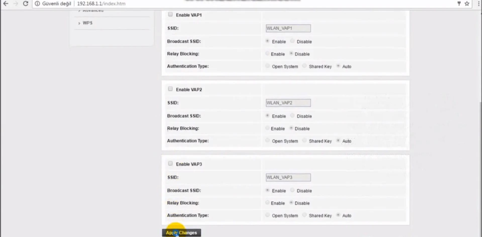This screenshot has width=482, height=237.
Task: Bookmark this page with the star icon
Action: [x=467, y=4]
